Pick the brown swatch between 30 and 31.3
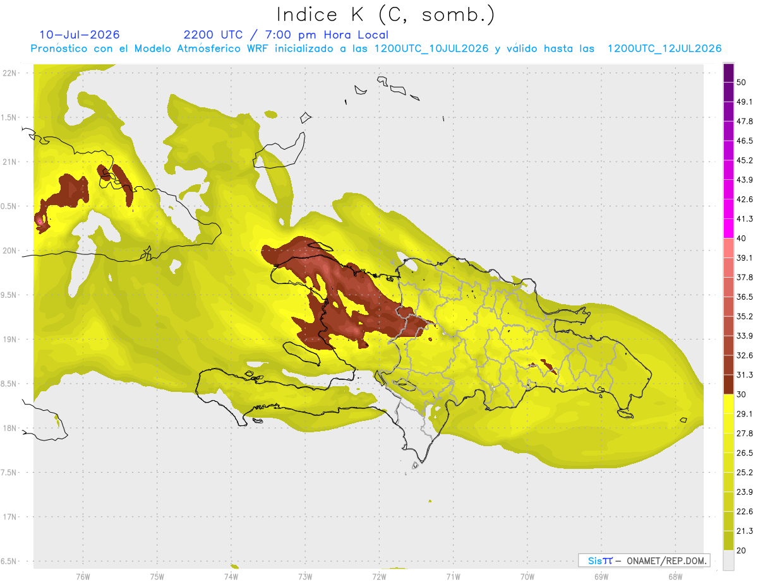Screen dimensions: 758x585 [x=728, y=384]
